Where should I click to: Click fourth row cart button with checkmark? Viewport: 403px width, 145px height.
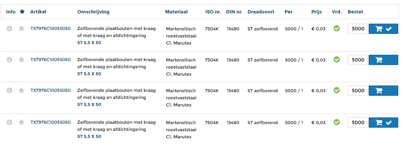[383, 123]
